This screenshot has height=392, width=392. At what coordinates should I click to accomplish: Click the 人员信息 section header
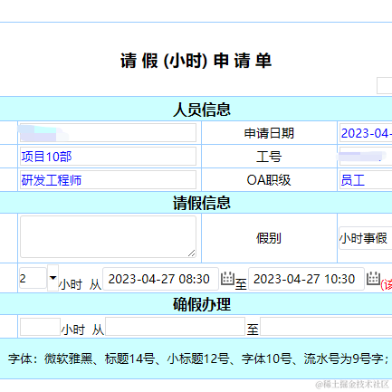pyautogui.click(x=202, y=110)
